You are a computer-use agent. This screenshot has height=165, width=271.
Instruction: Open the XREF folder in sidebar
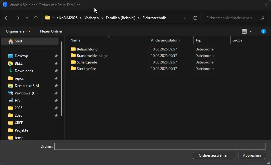[x=19, y=123]
